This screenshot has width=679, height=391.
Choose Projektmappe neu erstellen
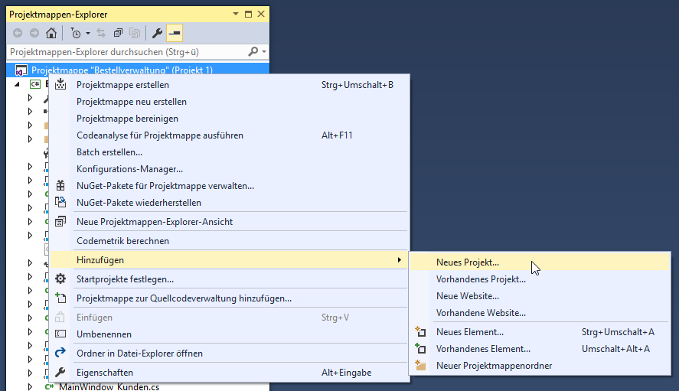(x=229, y=102)
